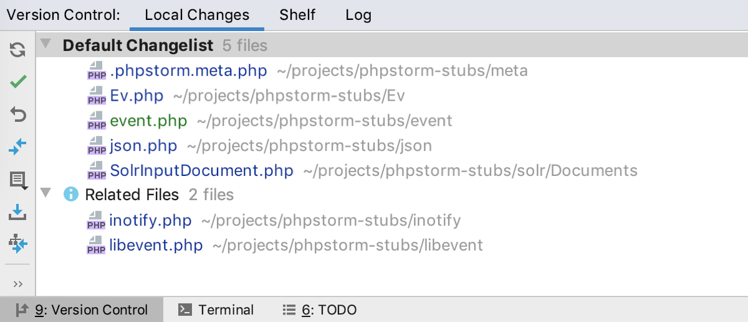Open the 6: TODO tool window

320,310
